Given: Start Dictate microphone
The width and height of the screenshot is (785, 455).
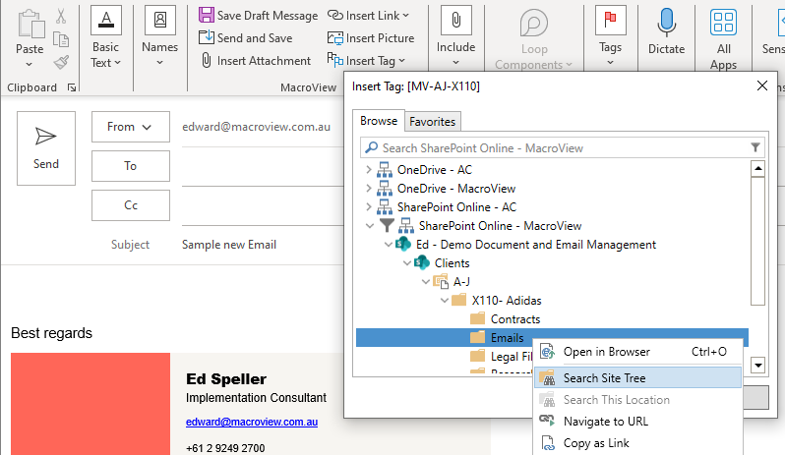Looking at the screenshot, I should [666, 32].
